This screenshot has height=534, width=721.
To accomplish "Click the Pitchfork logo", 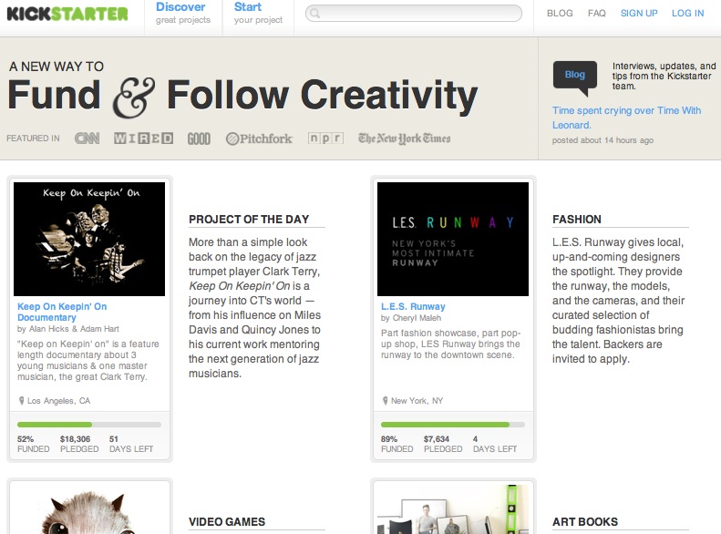I will tap(259, 139).
